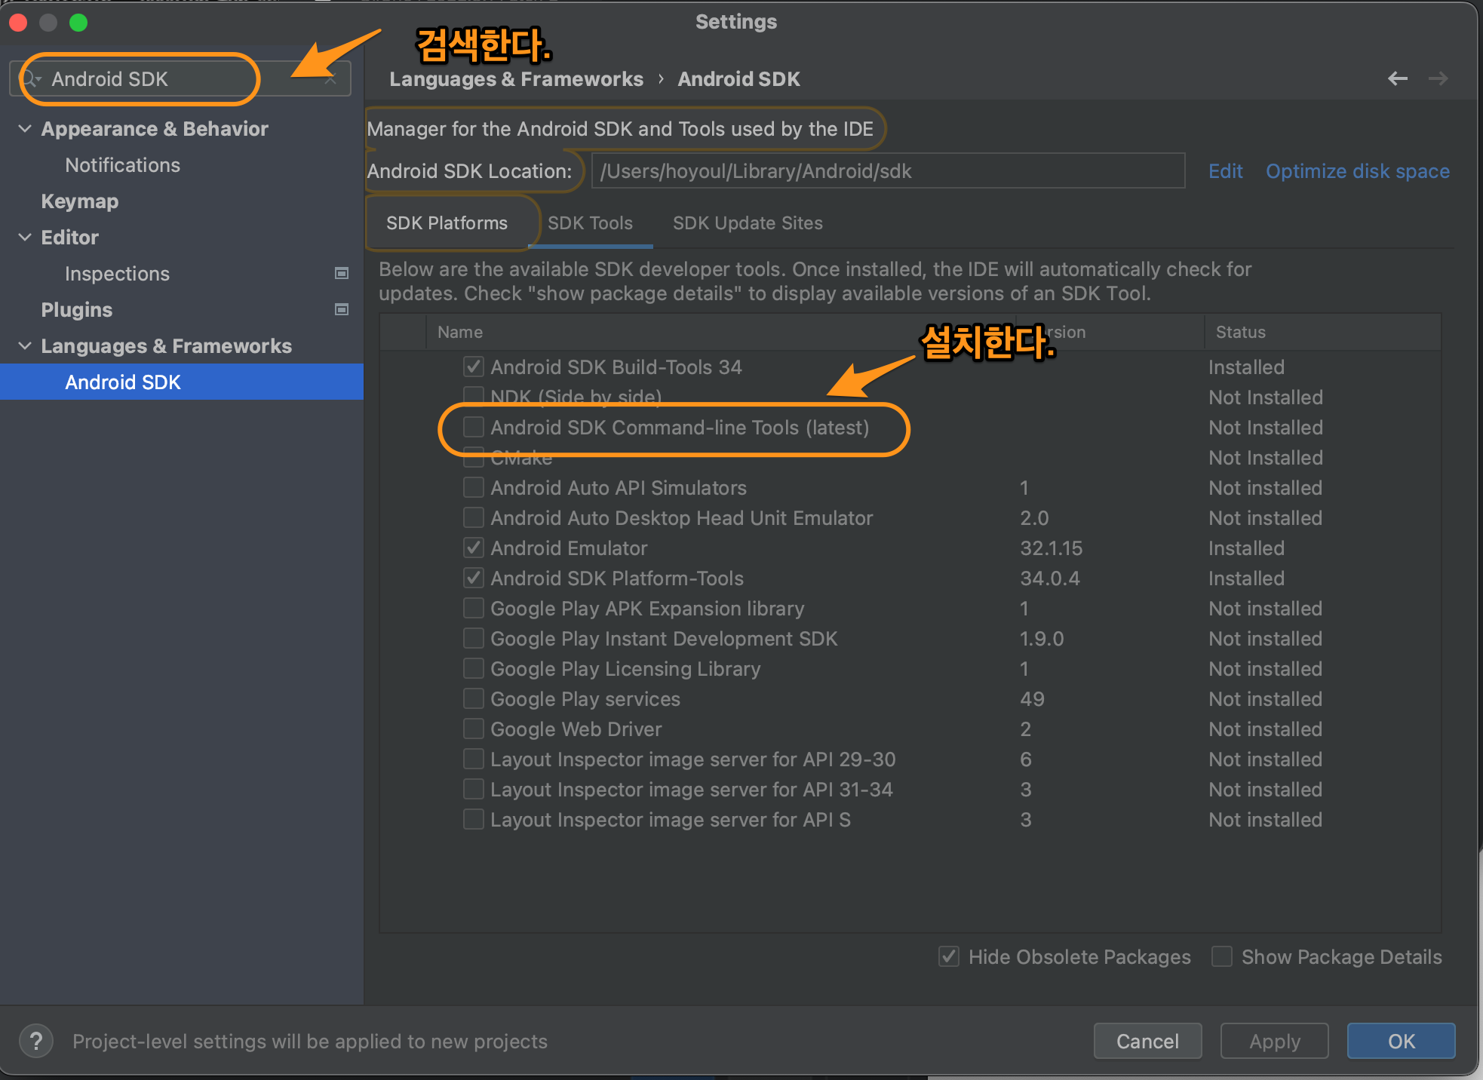
Task: Collapse the Appearance & Behavior section
Action: pos(24,128)
